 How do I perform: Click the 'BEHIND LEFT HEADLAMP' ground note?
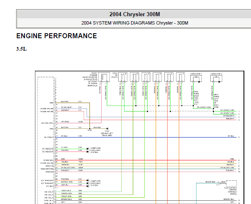tap(107, 134)
